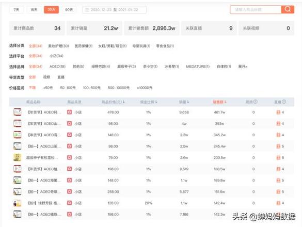The width and height of the screenshot is (302, 227).
Task: Filter brand AOEO(18)
Action: tap(57, 67)
